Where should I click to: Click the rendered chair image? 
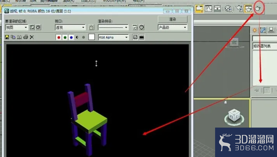[x=87, y=119]
